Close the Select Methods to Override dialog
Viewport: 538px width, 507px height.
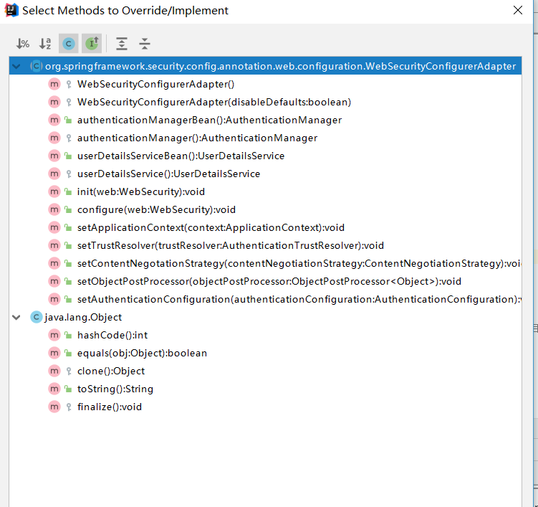point(518,10)
